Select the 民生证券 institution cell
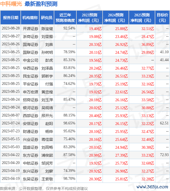This screenshot has width=170, height=191. pos(31,76)
